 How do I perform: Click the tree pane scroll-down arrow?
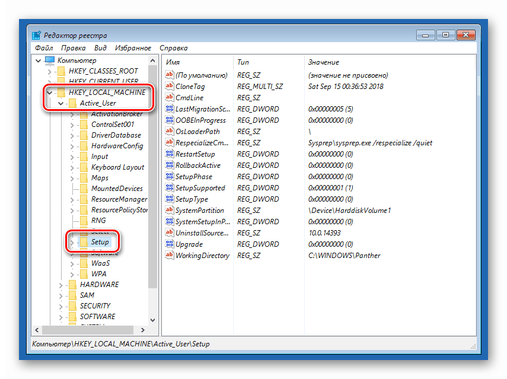coord(153,320)
